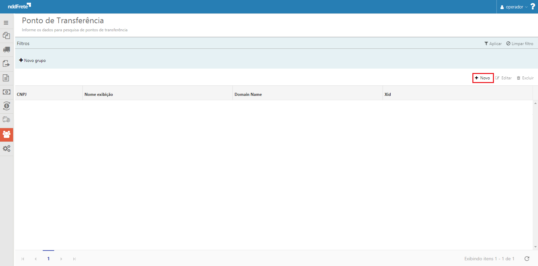Click the export arrow sidebar icon

6,64
